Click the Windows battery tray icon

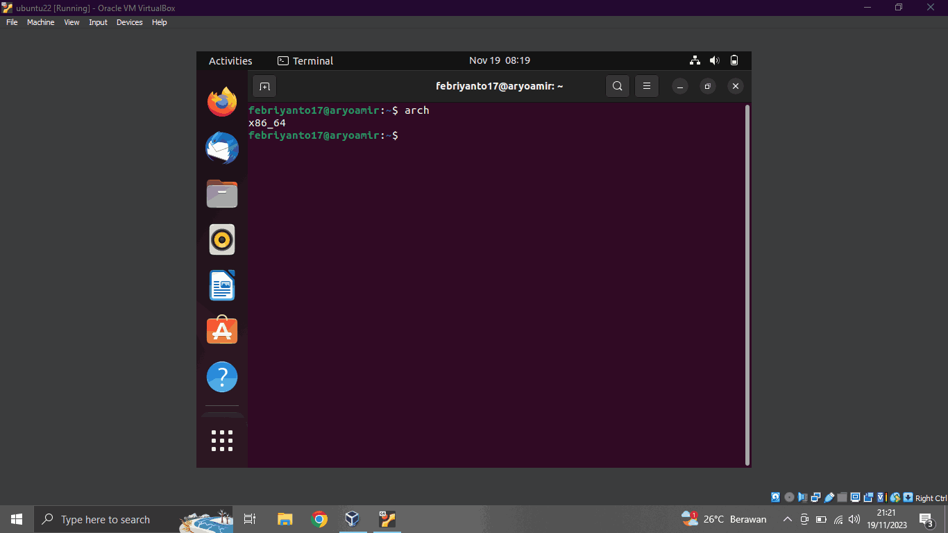(821, 519)
